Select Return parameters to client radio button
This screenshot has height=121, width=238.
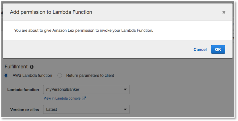point(60,75)
